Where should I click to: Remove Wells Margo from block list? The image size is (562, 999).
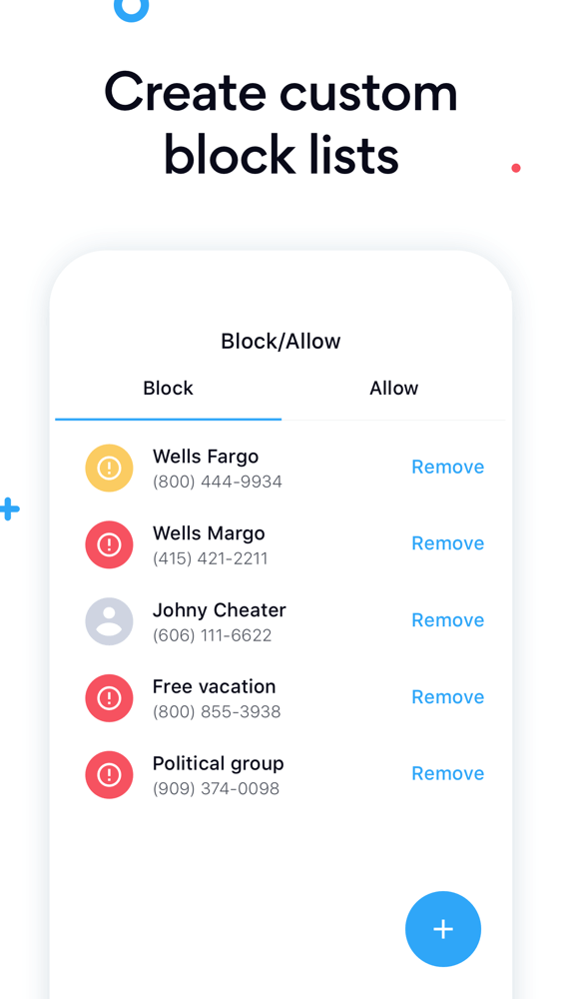447,543
